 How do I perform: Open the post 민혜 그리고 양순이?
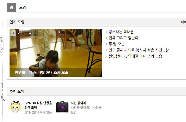click(x=123, y=38)
